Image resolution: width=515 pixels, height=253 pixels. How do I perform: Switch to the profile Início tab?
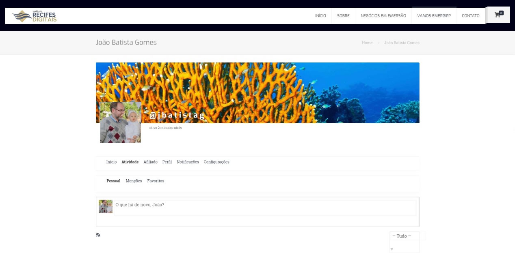tap(111, 162)
